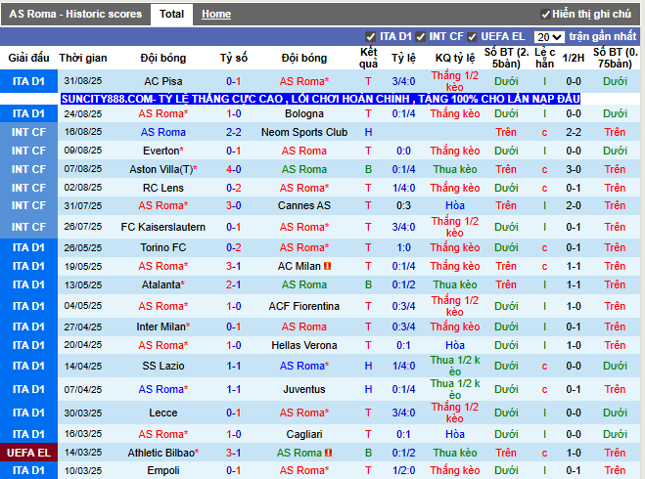This screenshot has height=479, width=645.
Task: Click the UEFA EL league cell
Action: click(28, 453)
